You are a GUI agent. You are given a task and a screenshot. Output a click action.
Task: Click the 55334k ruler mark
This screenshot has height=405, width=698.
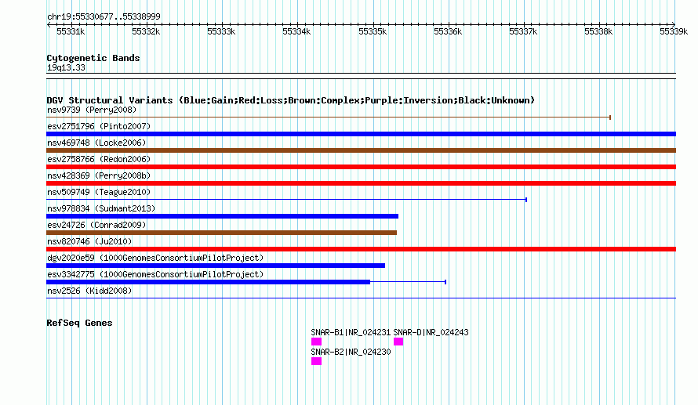coord(296,31)
